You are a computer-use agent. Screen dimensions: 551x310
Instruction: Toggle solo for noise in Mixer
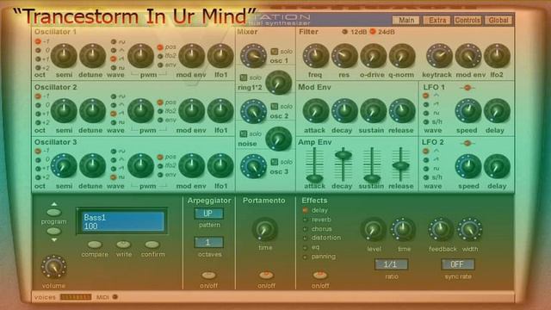point(243,134)
